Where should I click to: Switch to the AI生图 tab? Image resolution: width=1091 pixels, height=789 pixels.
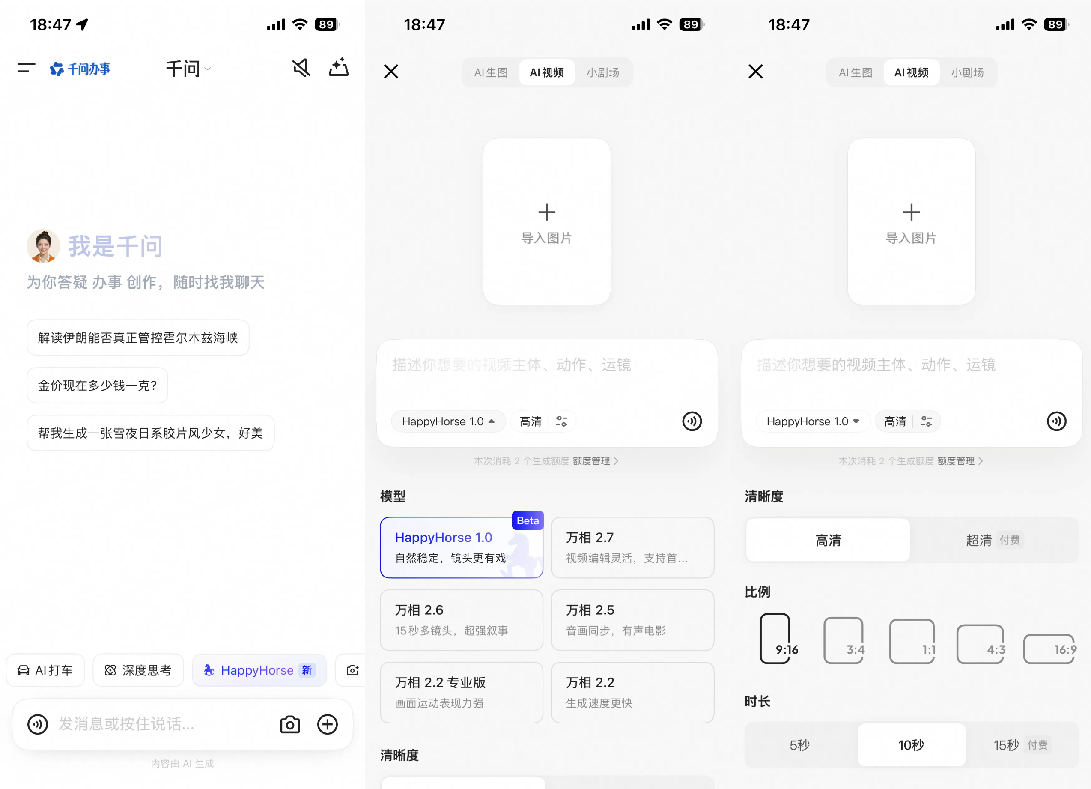491,72
